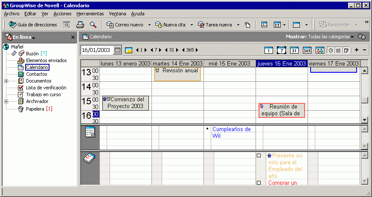Open the Correo nuevo dropdown arrow
This screenshot has height=197, width=372.
click(x=149, y=25)
